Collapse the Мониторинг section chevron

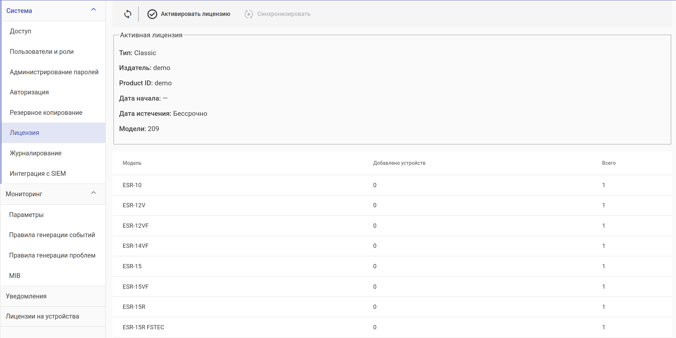coord(94,193)
